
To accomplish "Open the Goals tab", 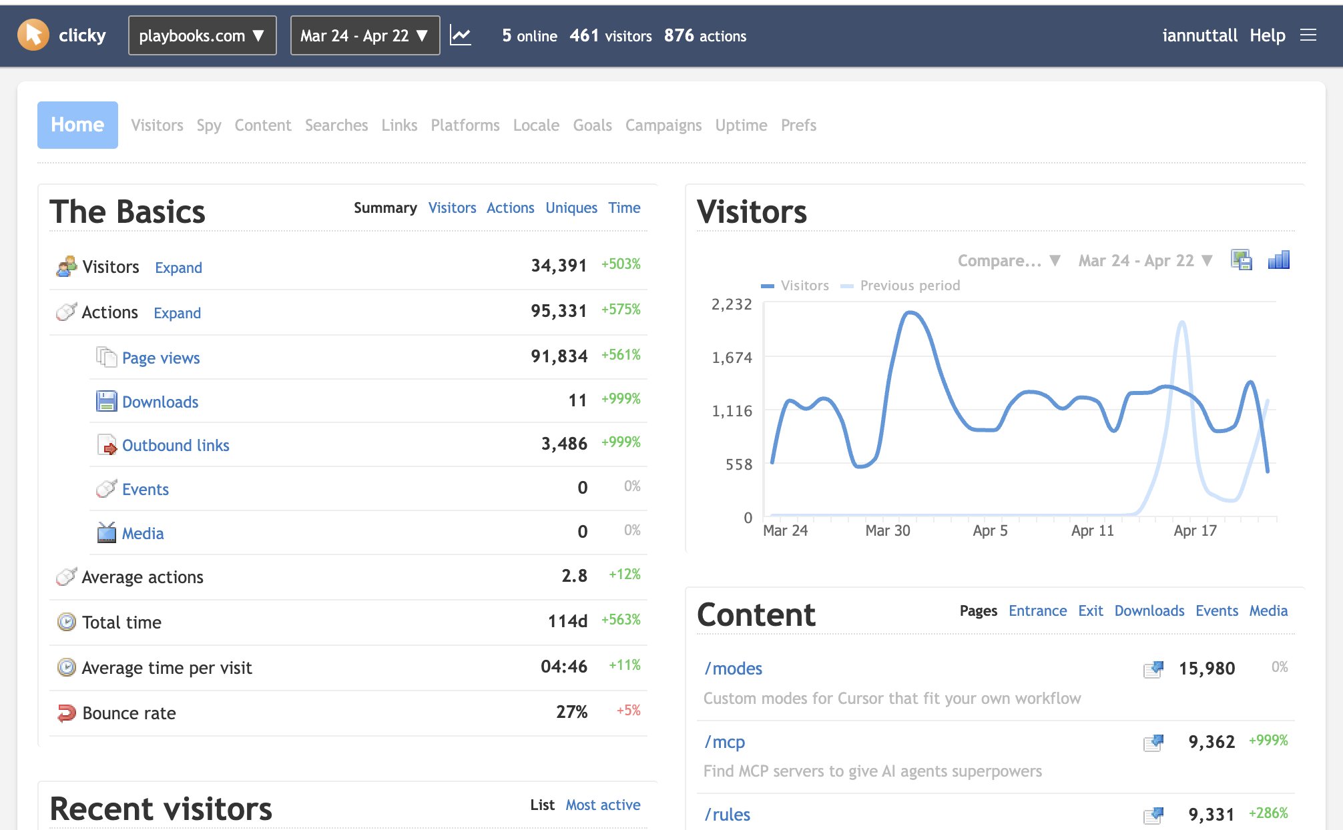I will click(592, 125).
